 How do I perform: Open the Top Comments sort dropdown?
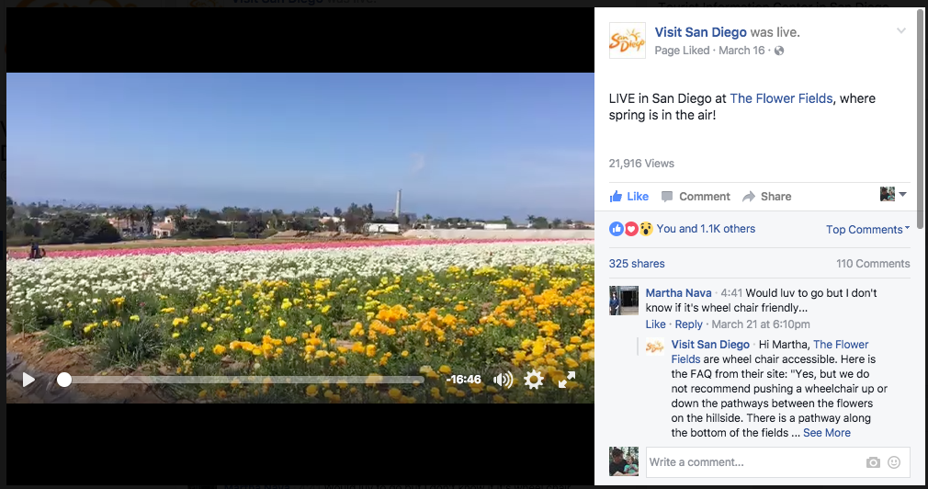[x=867, y=230]
